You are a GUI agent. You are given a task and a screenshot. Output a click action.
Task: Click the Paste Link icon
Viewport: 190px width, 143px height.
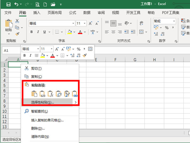point(75,94)
